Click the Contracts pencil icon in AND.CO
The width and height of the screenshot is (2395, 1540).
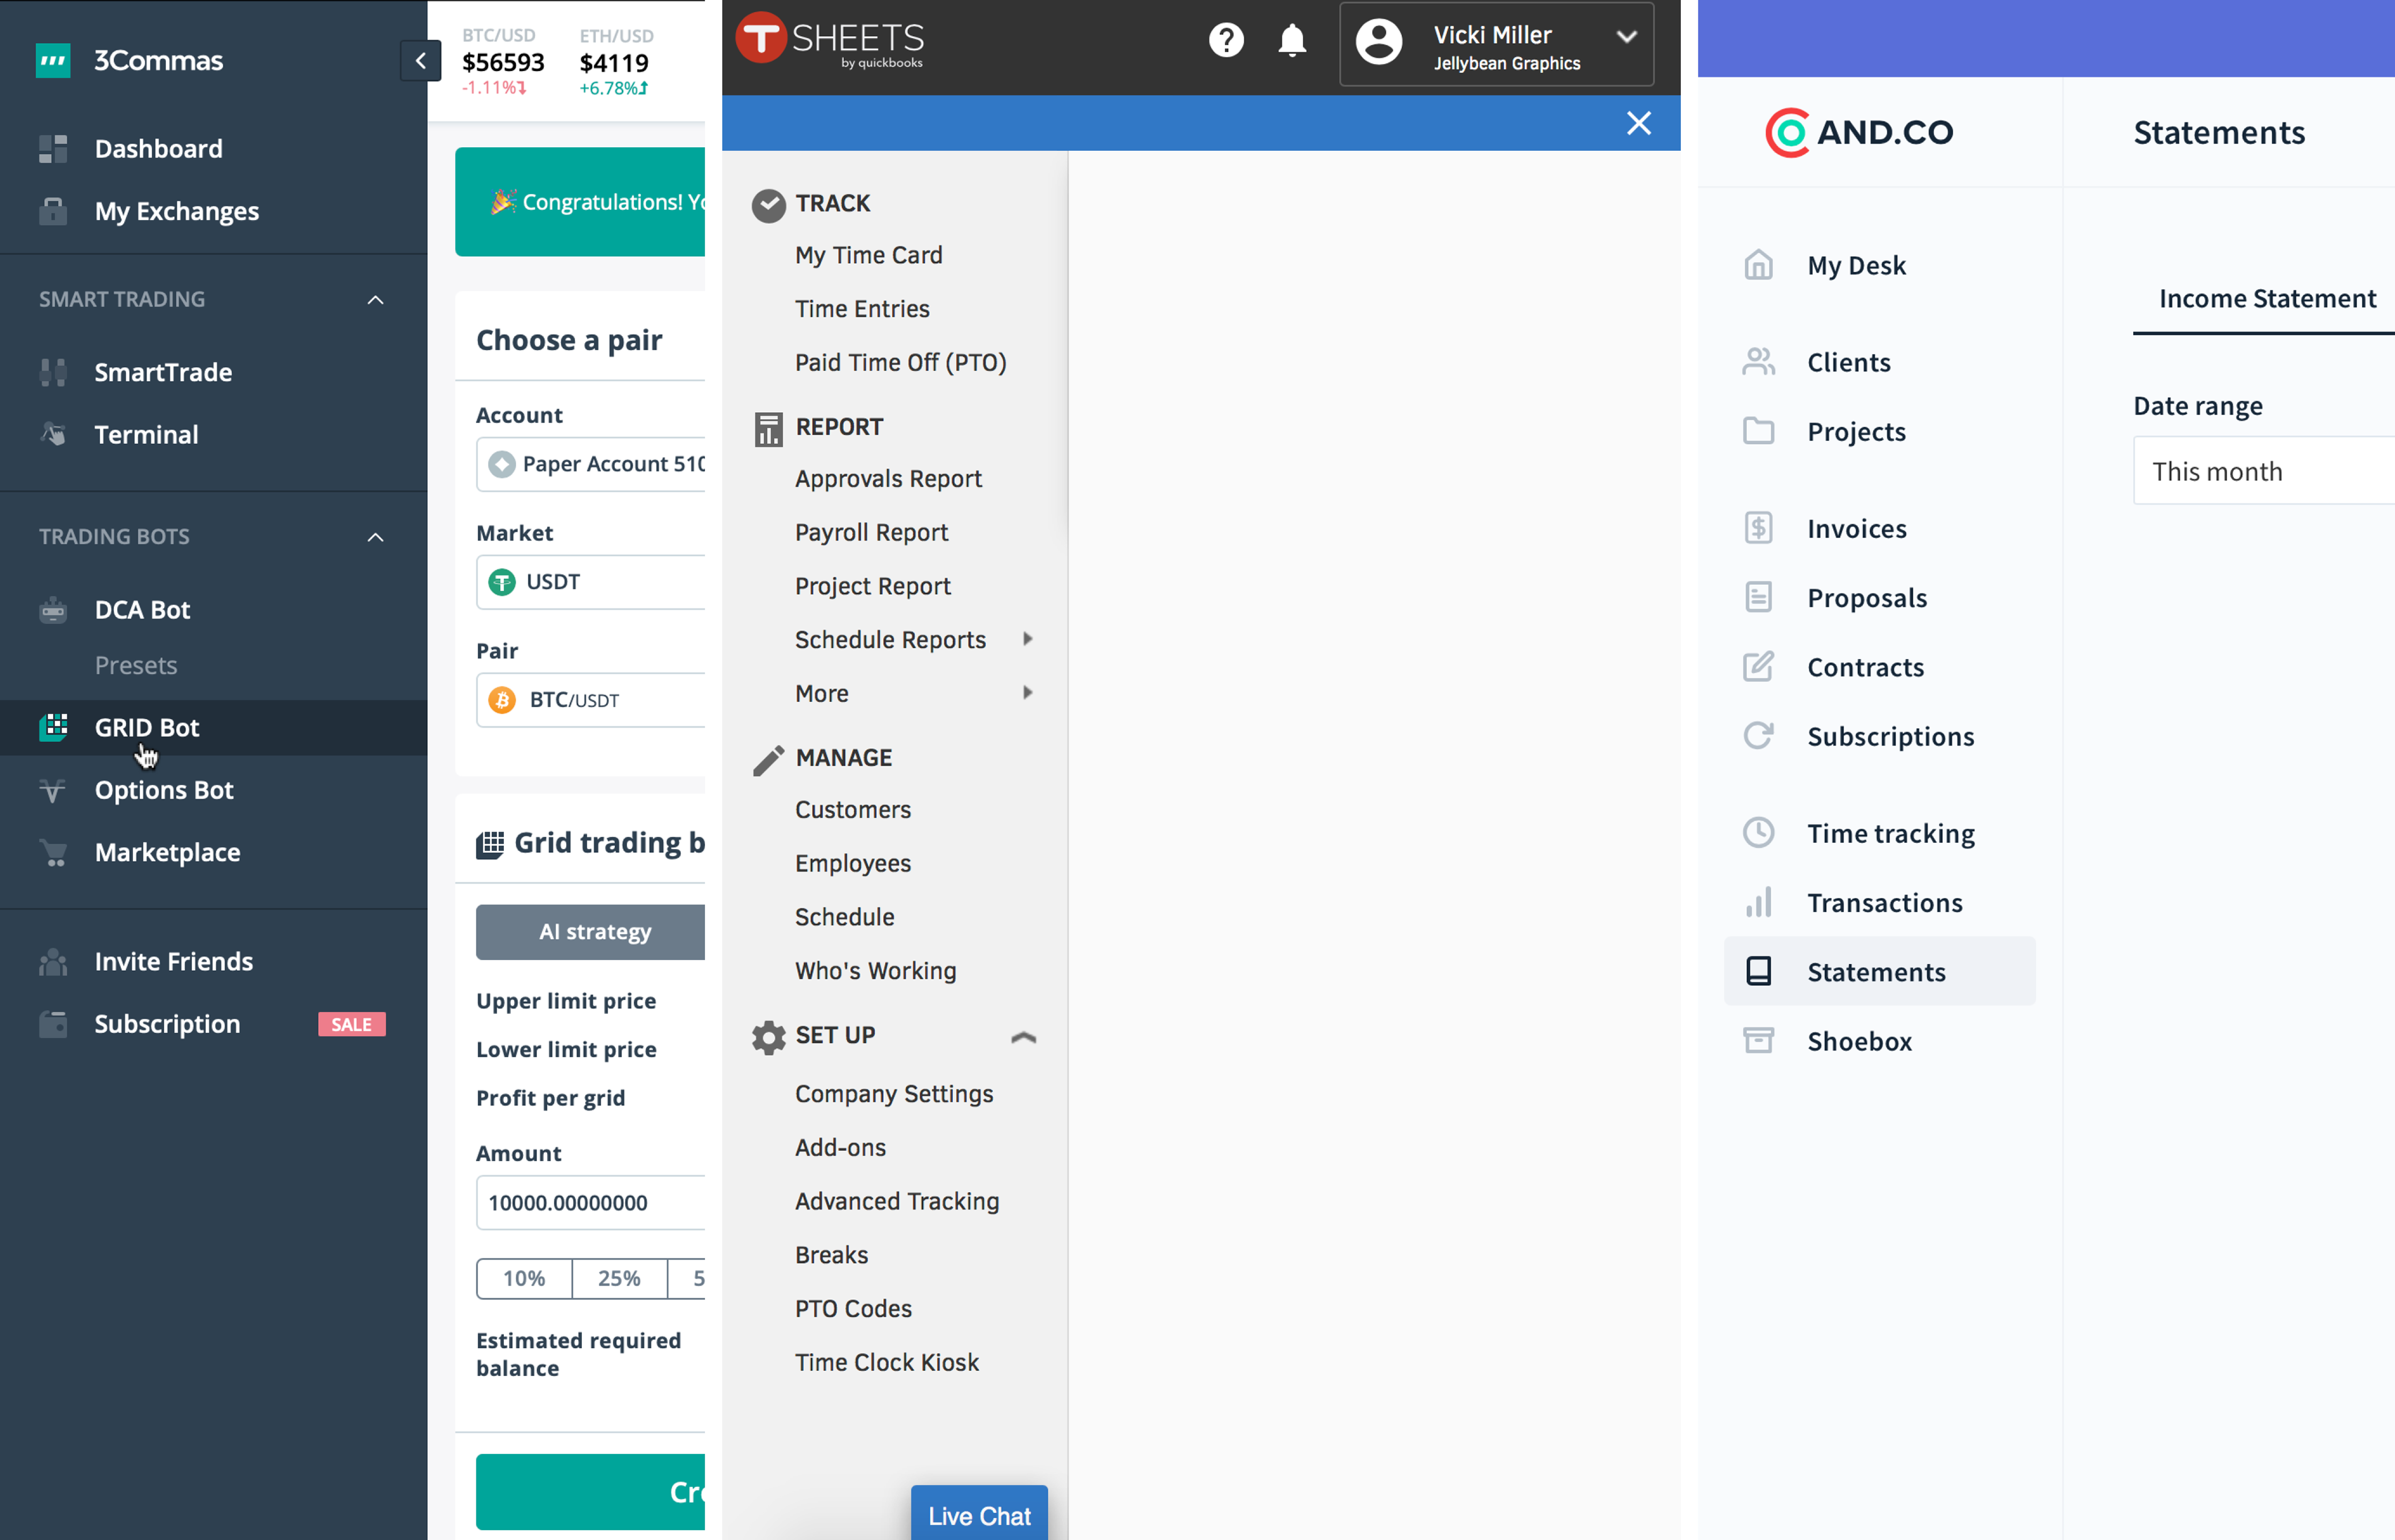[1758, 667]
